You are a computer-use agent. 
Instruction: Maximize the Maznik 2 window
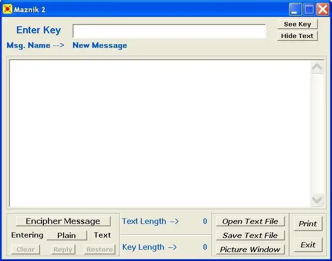pos(309,9)
